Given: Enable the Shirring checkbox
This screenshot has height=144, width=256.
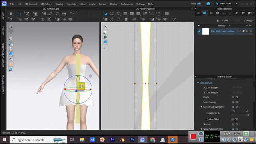Looking at the screenshot, I should tap(233, 124).
